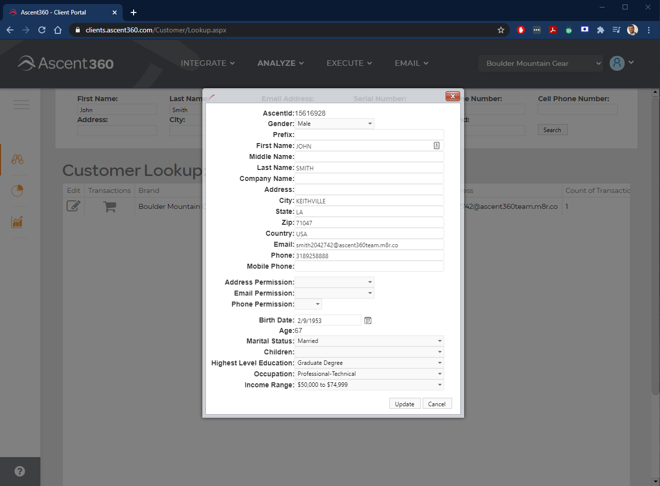660x486 pixels.
Task: Open the Email Permission dropdown
Action: (x=334, y=293)
